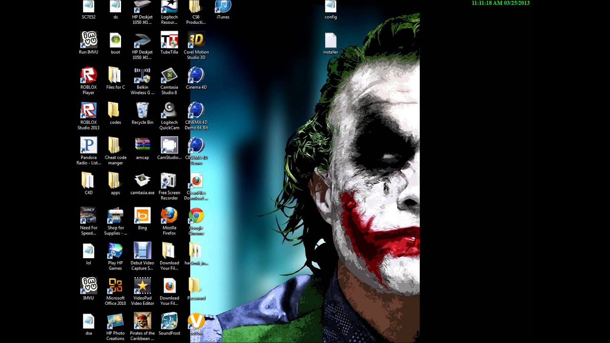Launch Free Screen Recorder
This screenshot has height=343, width=610.
coord(169,186)
